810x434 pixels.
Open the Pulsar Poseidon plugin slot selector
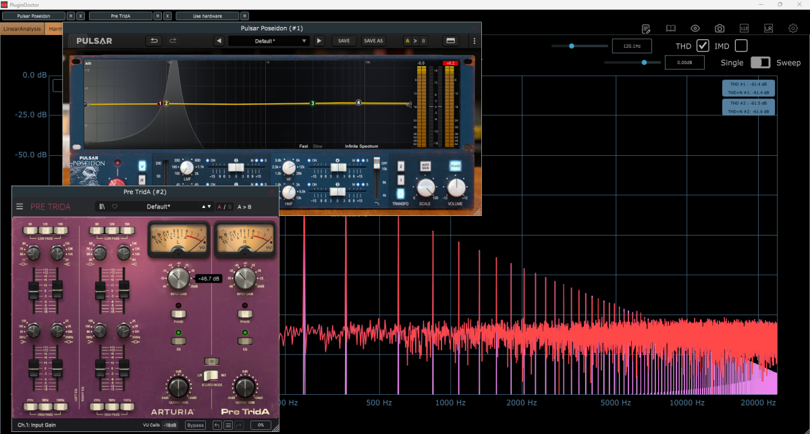(33, 16)
